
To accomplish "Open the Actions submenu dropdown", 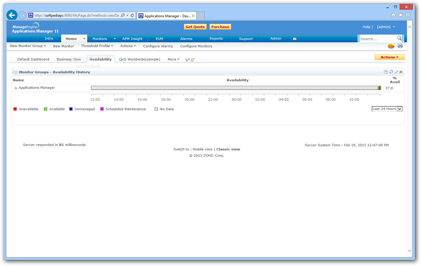I will [128, 46].
